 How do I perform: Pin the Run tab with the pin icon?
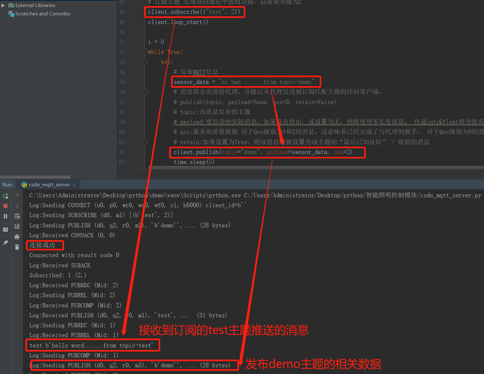(x=5, y=243)
